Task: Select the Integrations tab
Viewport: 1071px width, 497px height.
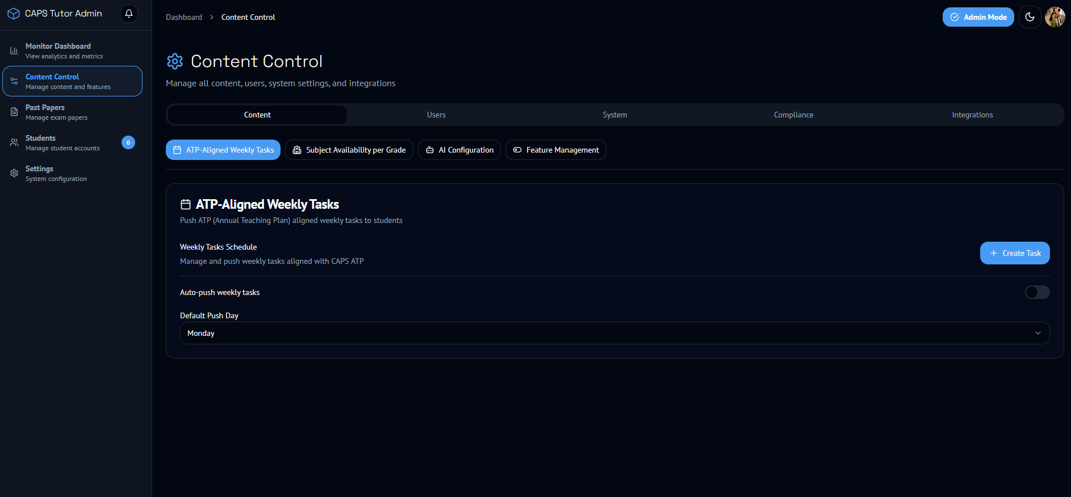Action: (x=972, y=115)
